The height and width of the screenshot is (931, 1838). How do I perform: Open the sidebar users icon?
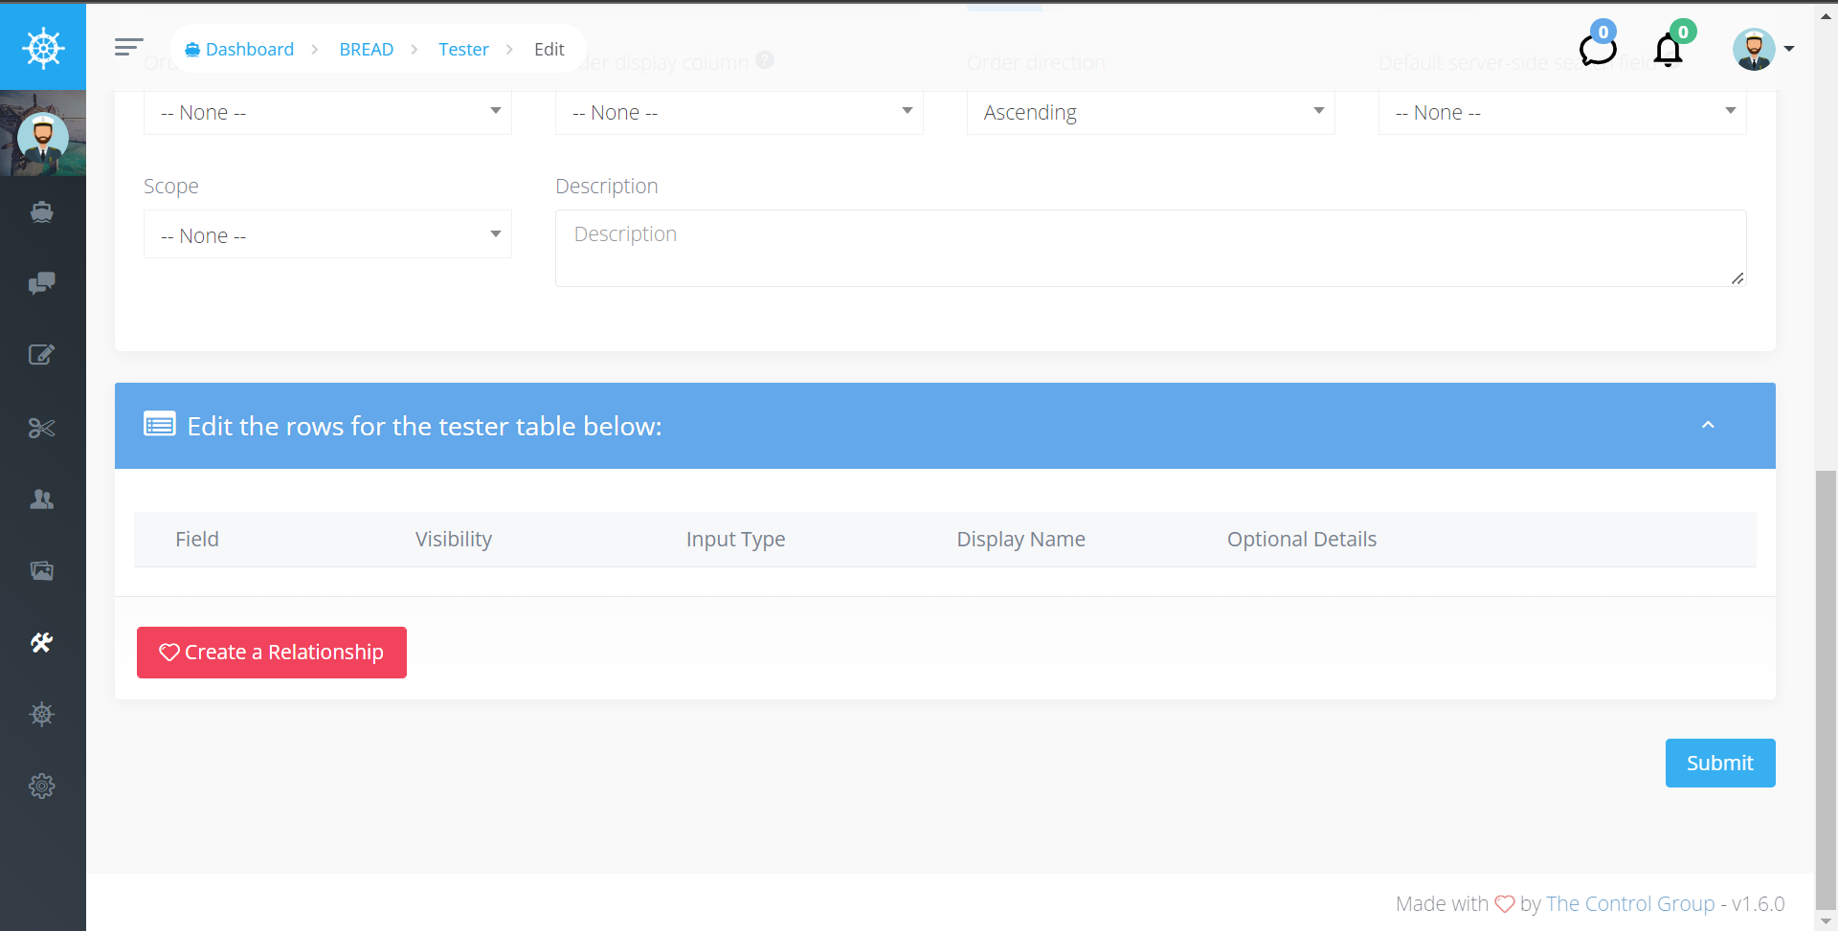pos(42,499)
